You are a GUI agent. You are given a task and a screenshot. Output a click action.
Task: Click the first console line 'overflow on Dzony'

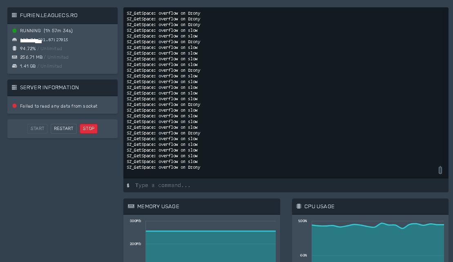(x=163, y=13)
